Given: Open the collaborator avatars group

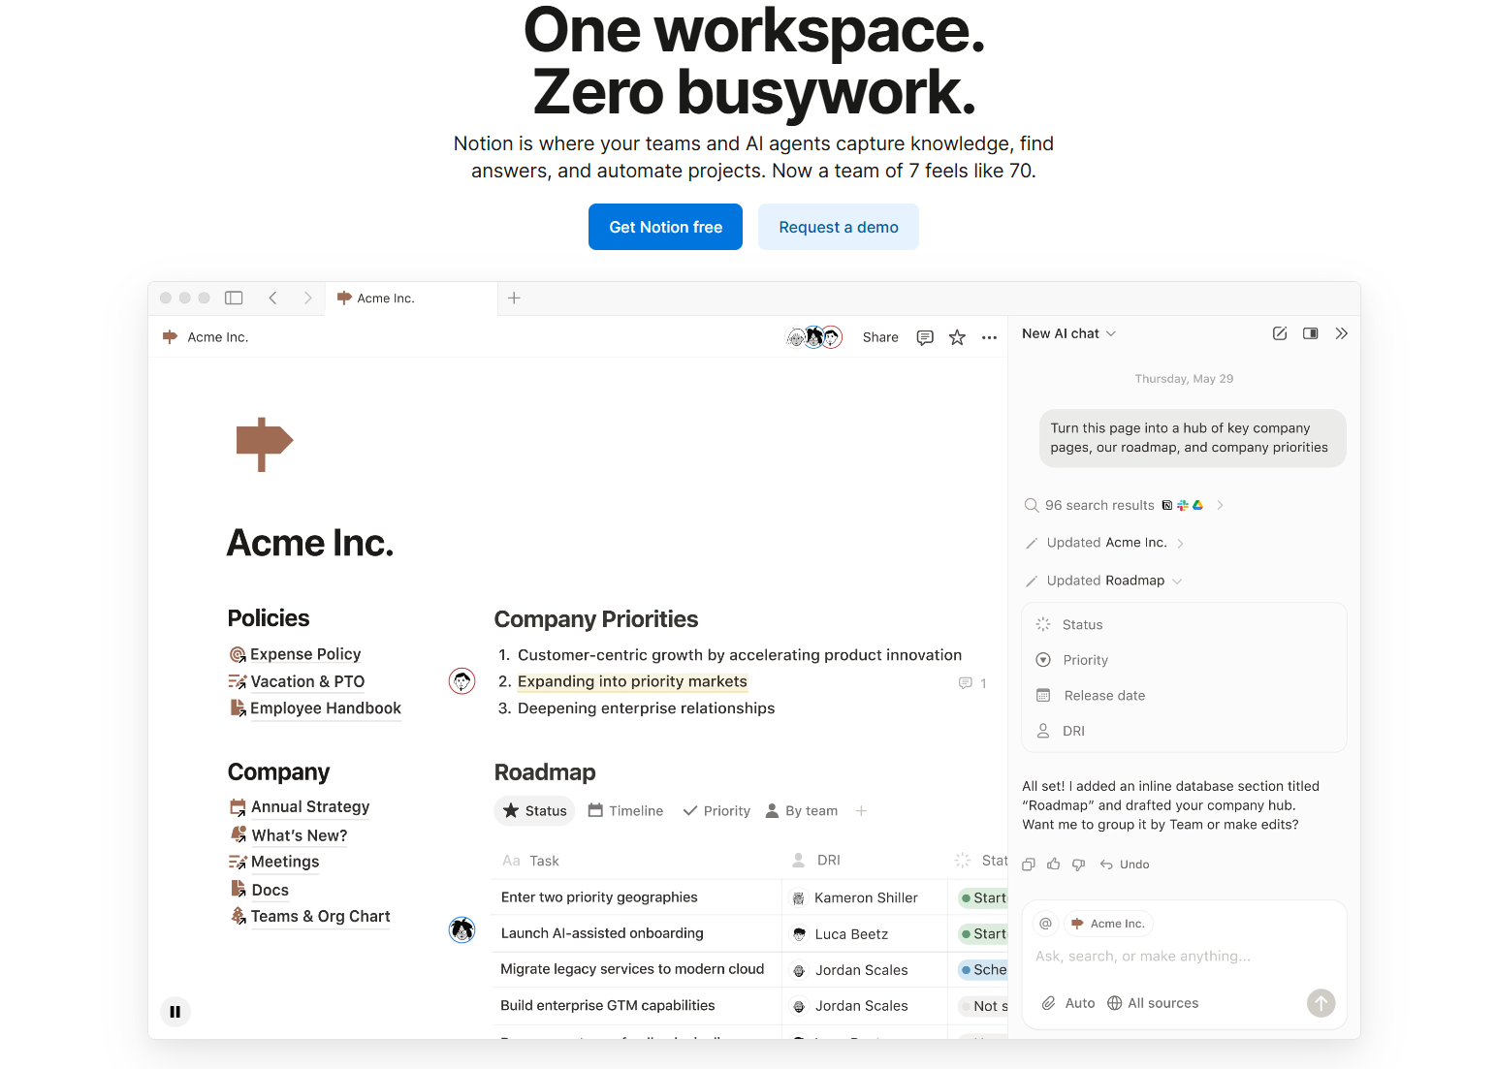Looking at the screenshot, I should (x=814, y=337).
